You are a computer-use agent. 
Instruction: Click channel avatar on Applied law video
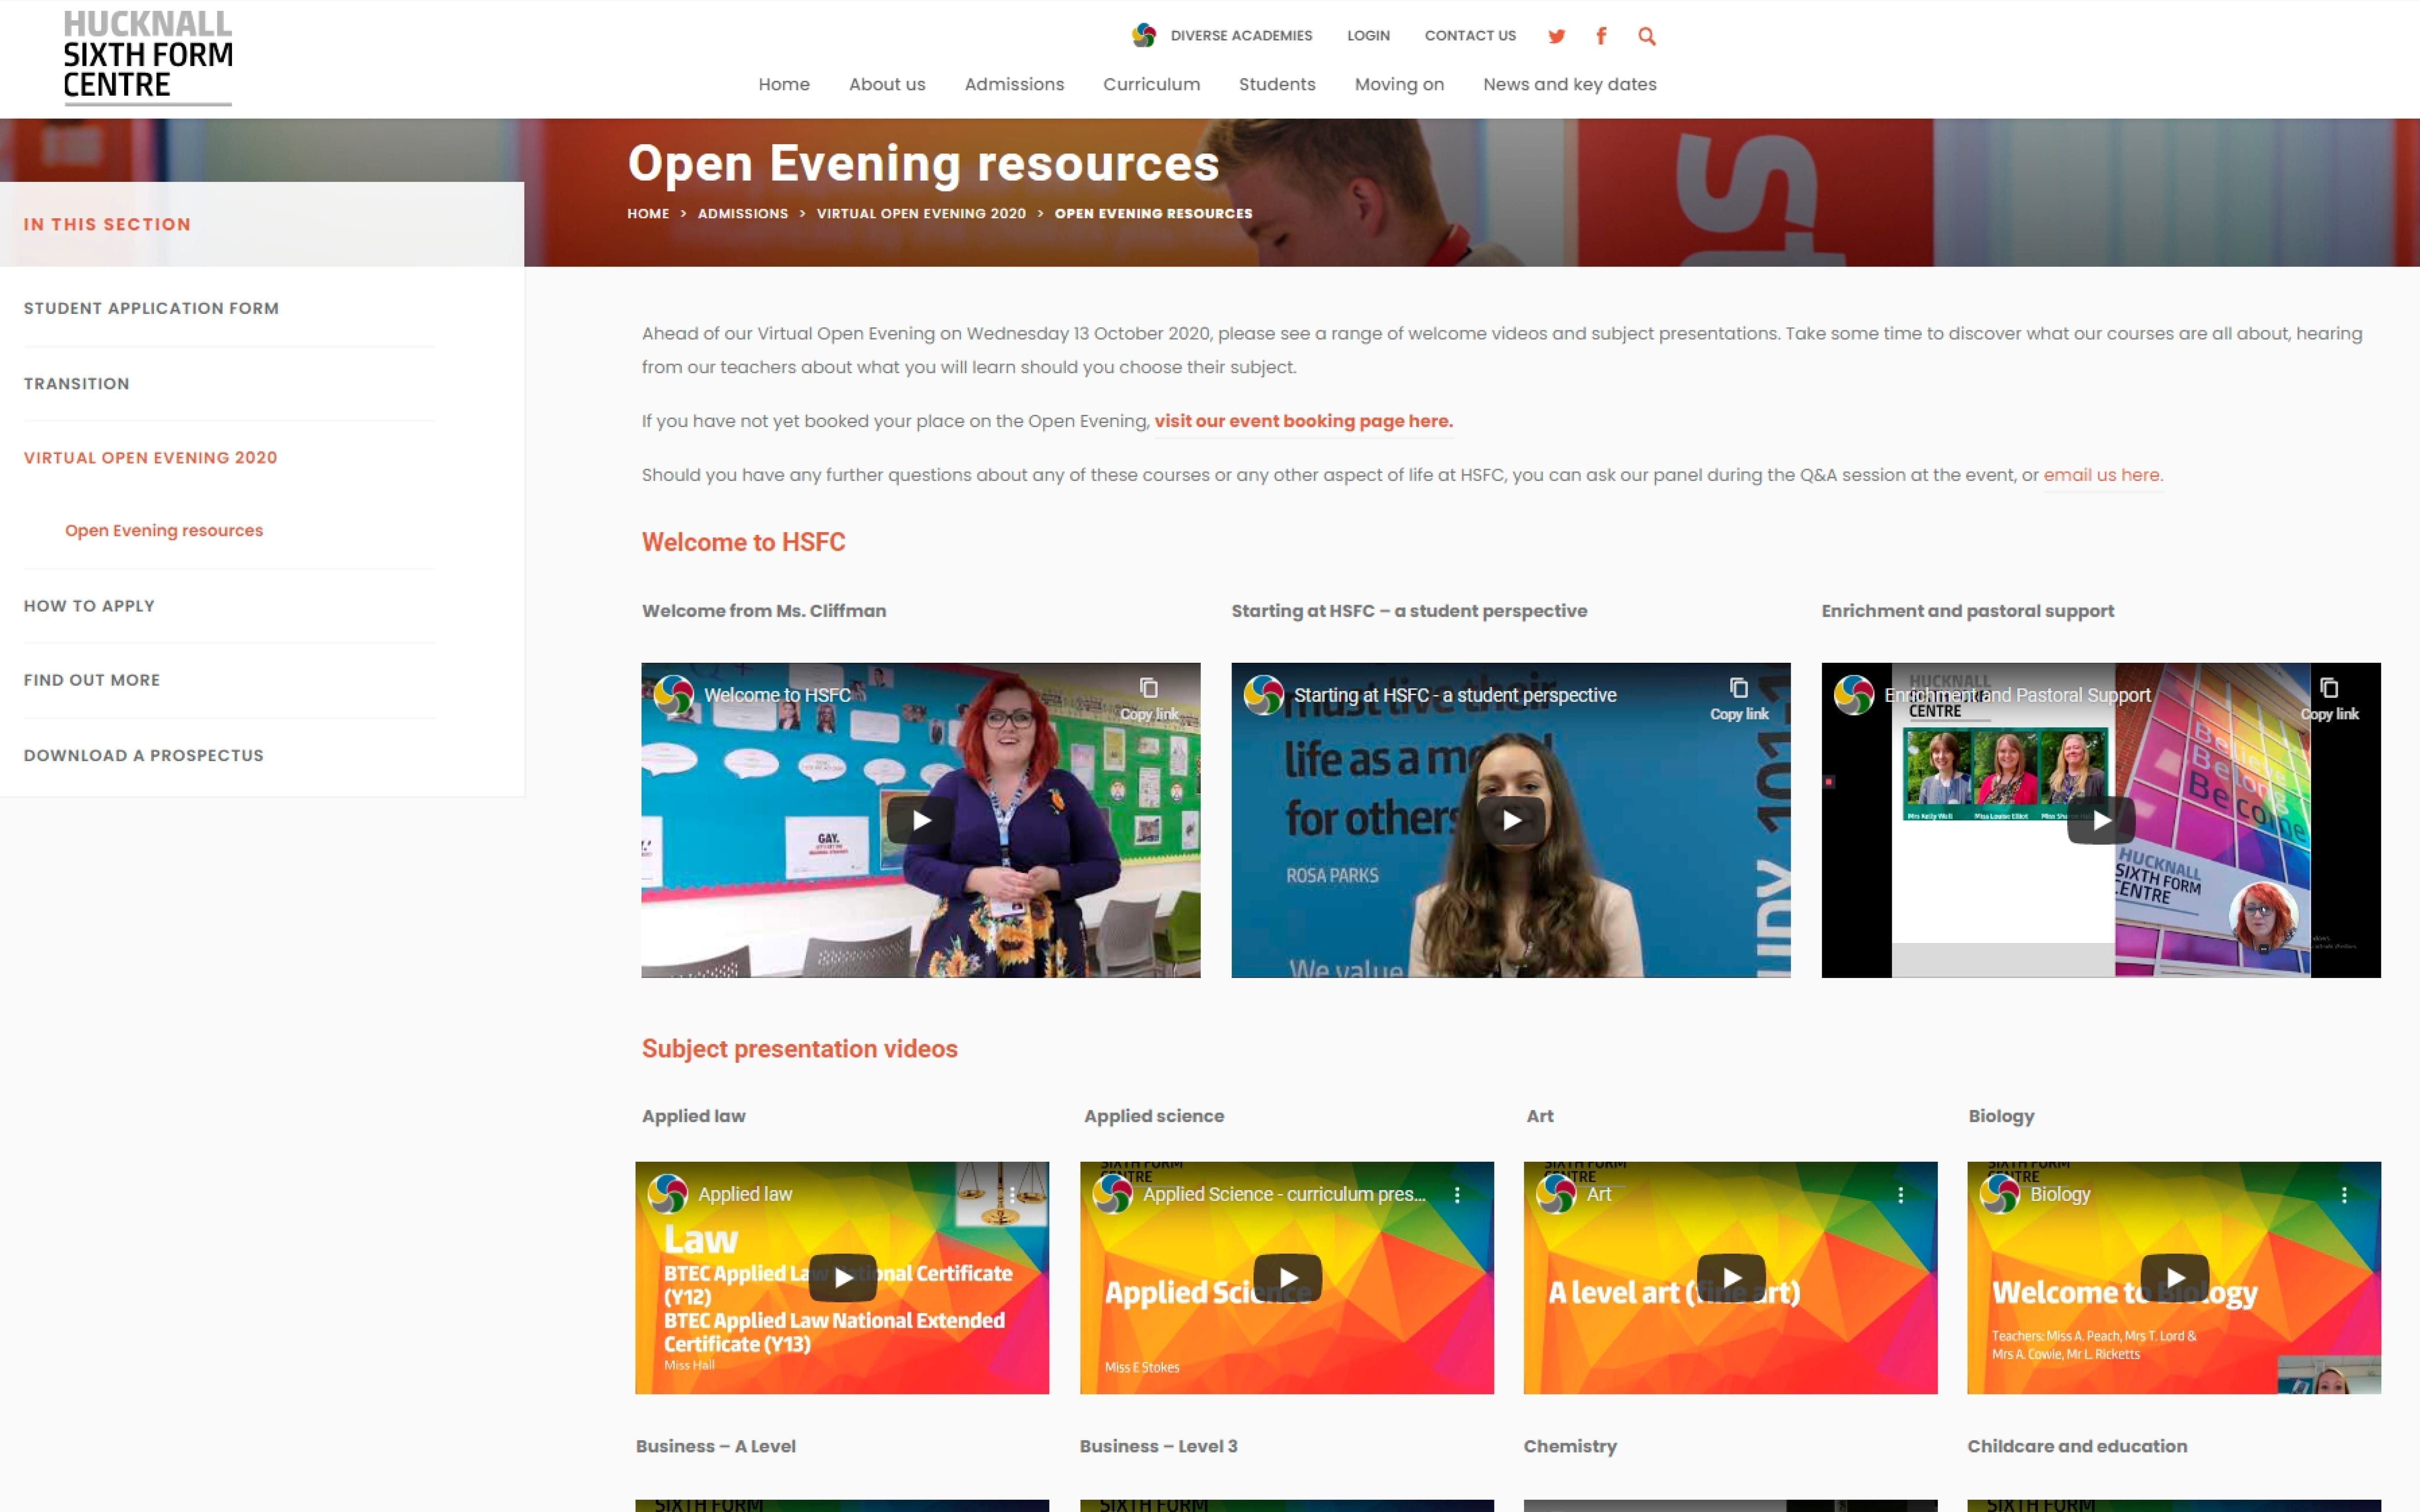click(x=667, y=1194)
